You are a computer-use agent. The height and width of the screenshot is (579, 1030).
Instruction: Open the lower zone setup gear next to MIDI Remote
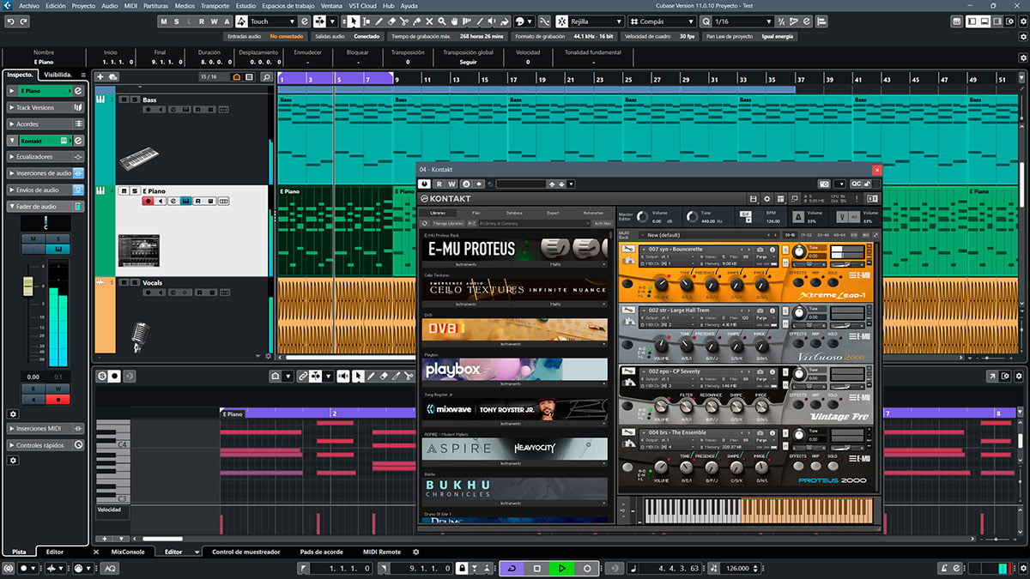point(416,552)
